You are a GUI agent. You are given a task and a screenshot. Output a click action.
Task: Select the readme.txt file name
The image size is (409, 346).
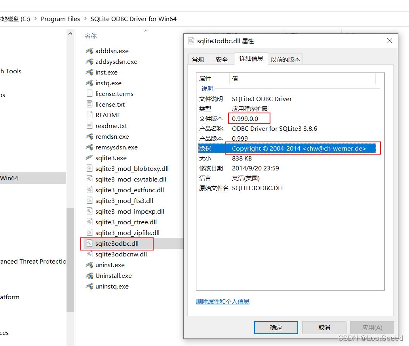tap(111, 126)
